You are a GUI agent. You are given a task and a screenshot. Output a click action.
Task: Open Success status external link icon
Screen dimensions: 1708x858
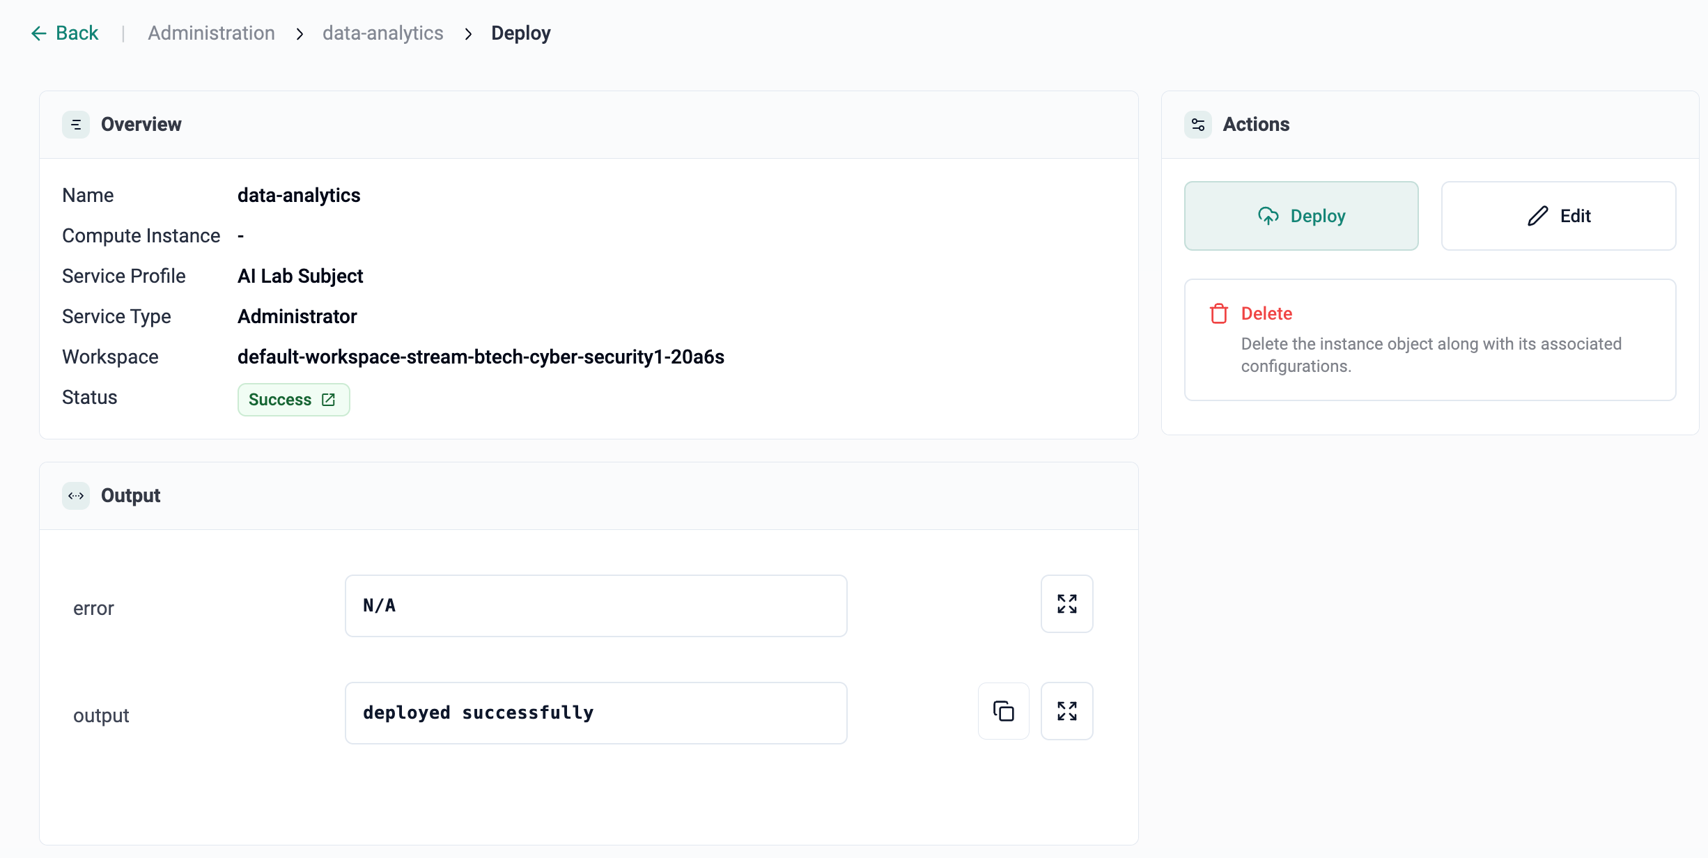click(x=329, y=400)
